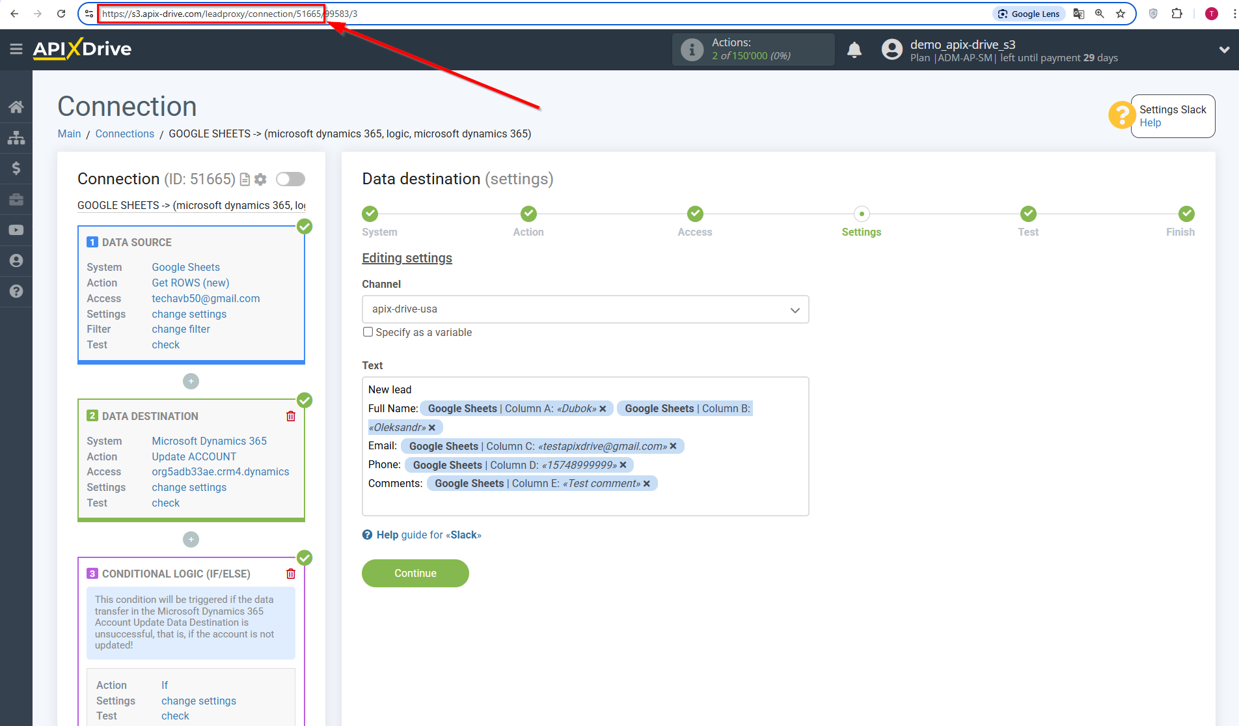Delete the Data Destination block
The width and height of the screenshot is (1239, 726).
tap(291, 416)
